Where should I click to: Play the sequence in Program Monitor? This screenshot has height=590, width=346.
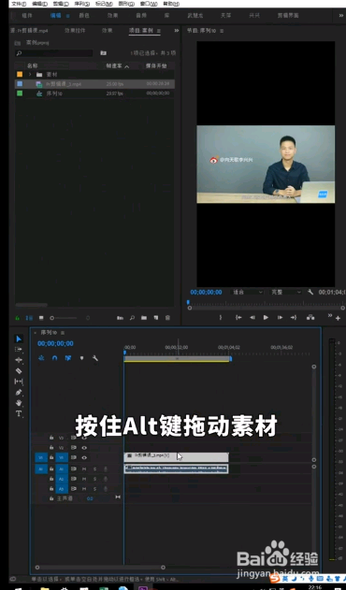[x=266, y=318]
